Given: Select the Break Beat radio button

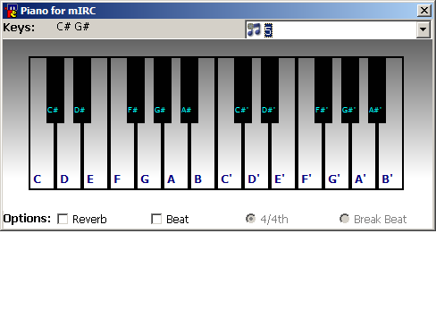Looking at the screenshot, I should (x=344, y=219).
